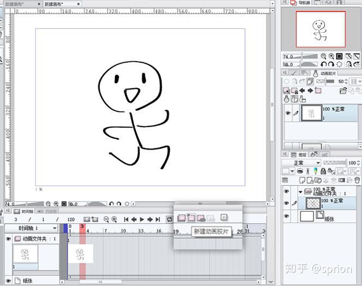
Task: Click the New Animation Cel icon
Action: click(x=191, y=217)
